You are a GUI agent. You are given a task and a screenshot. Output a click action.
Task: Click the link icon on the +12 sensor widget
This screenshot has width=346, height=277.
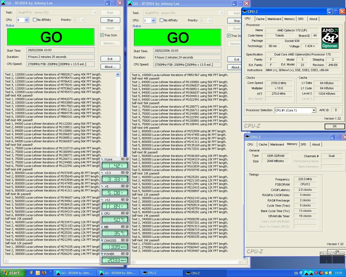click(x=123, y=200)
